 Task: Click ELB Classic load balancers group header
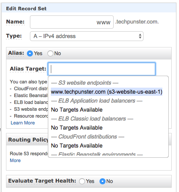coord(92,119)
